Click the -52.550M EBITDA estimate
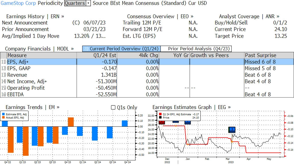 (106, 94)
